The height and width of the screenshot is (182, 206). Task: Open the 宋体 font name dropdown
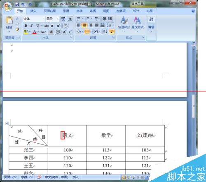[44, 19]
